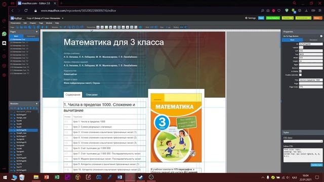324x182 pixels.
Task: Open the Module menu
Action: [49, 23]
